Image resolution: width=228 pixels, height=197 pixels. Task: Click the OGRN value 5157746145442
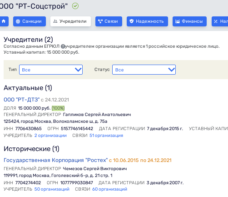77,129
